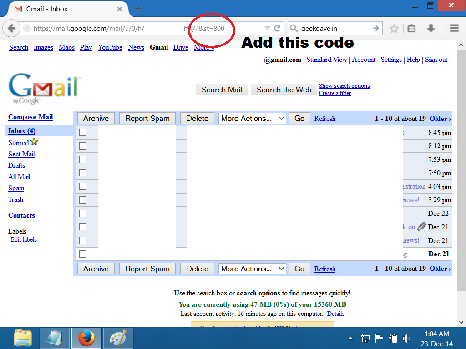
Task: Click in the Gmail search text box
Action: (x=141, y=90)
